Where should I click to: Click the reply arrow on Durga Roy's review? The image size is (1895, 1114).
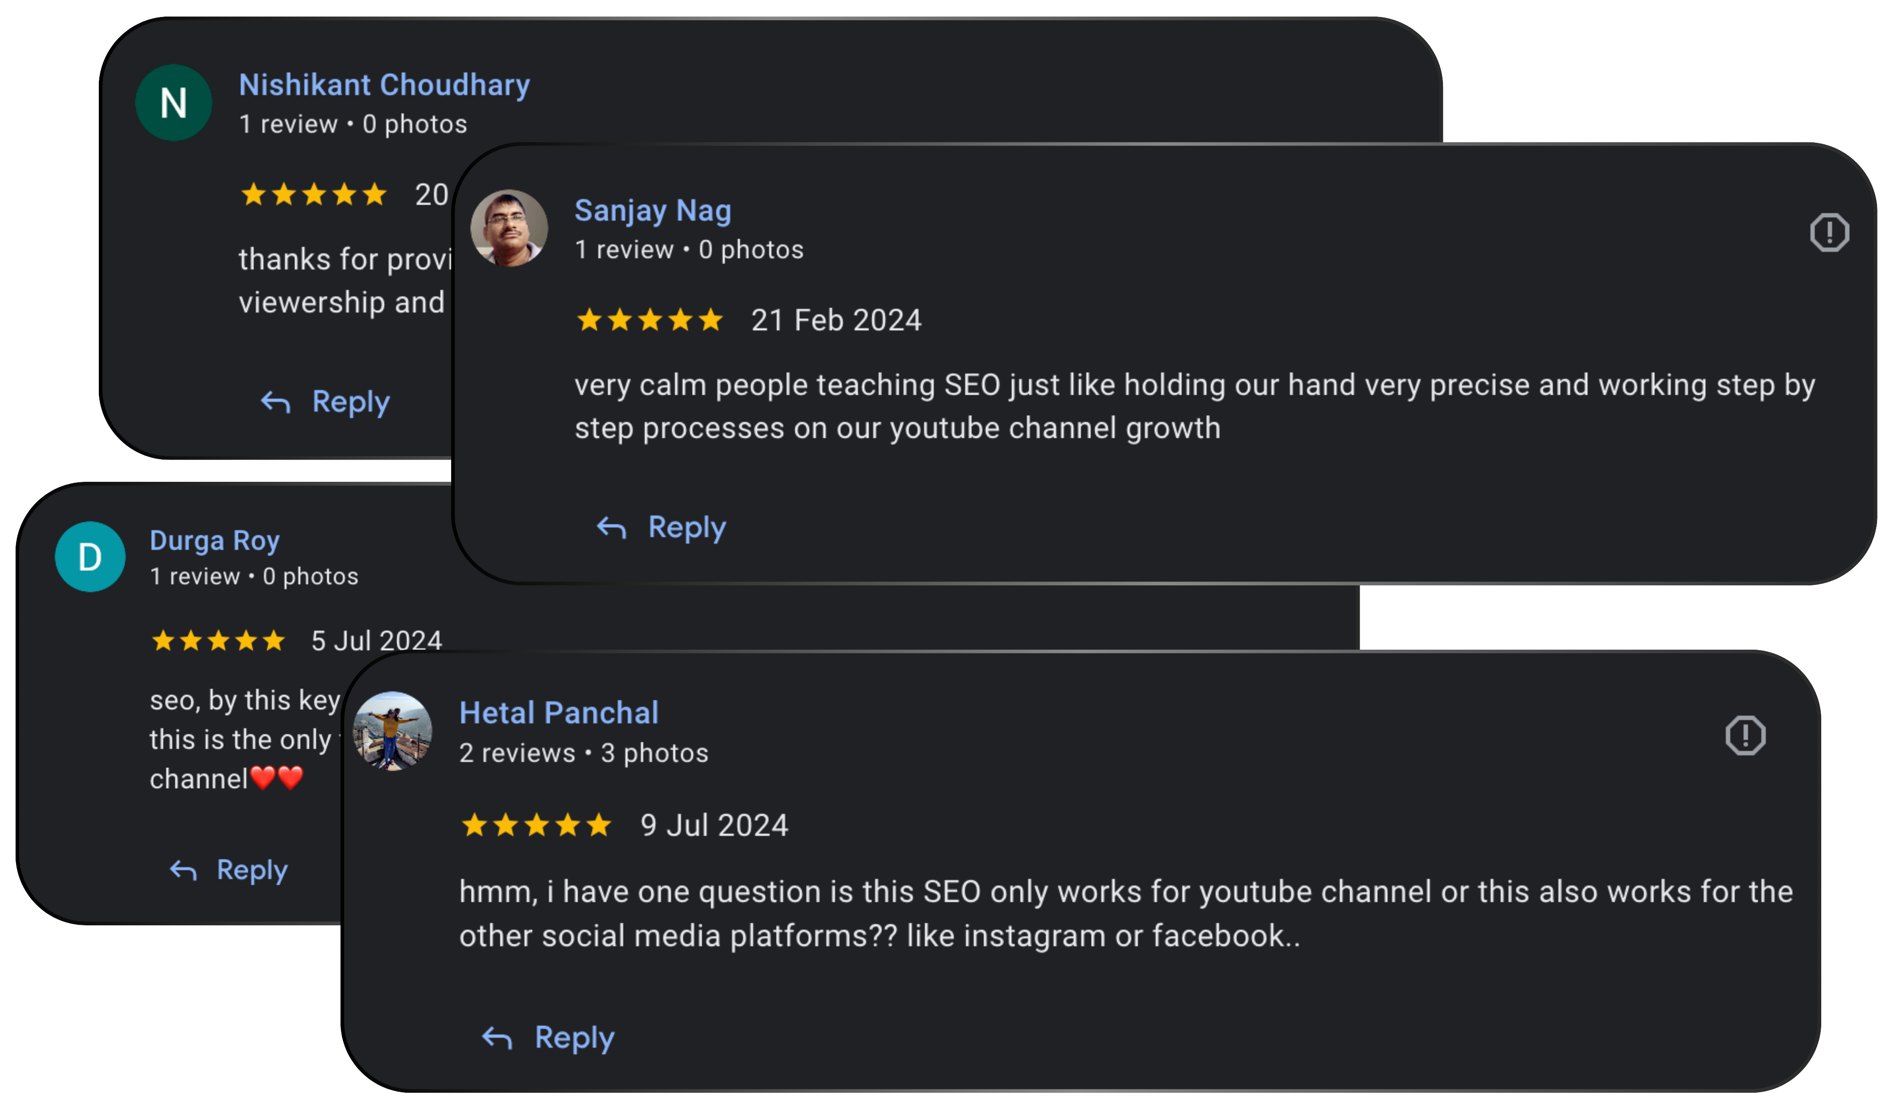click(x=183, y=870)
